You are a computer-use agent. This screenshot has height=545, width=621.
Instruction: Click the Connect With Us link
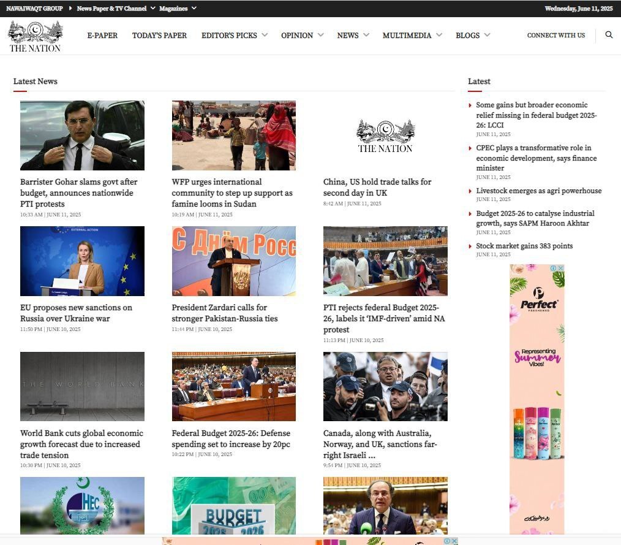pyautogui.click(x=555, y=36)
